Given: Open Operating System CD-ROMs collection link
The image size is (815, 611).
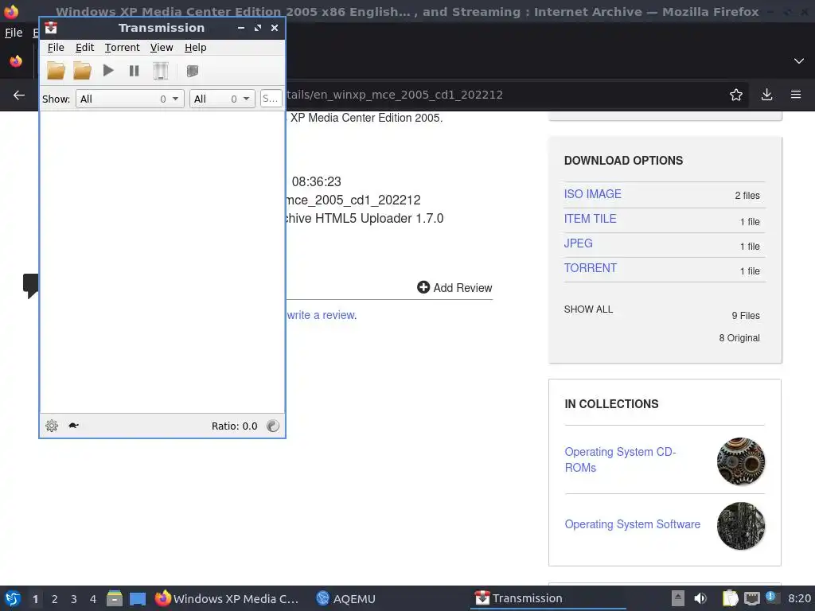Looking at the screenshot, I should (x=620, y=460).
